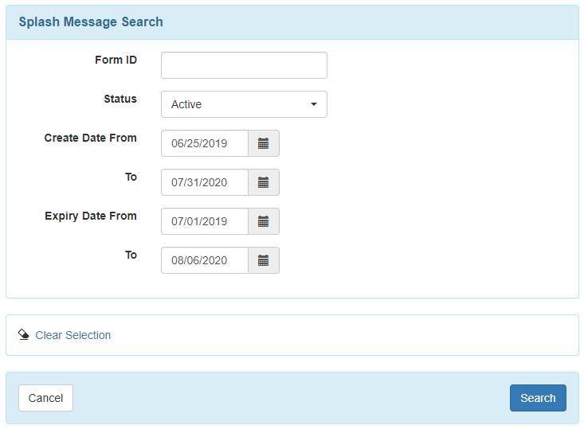Click the 08/06/2020 expiry date field
This screenshot has width=584, height=429.
click(205, 260)
